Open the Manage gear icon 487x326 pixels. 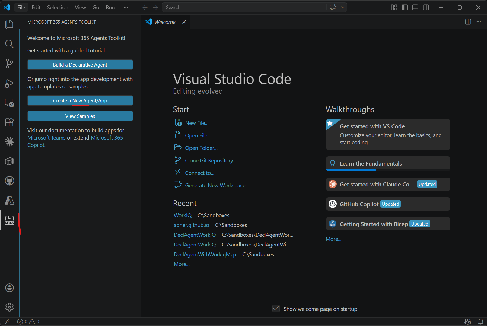[x=9, y=307]
